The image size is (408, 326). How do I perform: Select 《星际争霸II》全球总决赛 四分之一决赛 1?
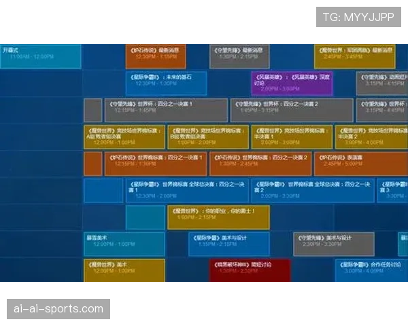pyautogui.click(x=187, y=191)
